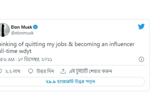Select the উত্তর দিন reply label

(45, 71)
